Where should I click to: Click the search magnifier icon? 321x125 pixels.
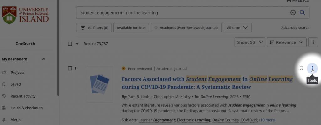point(302,13)
